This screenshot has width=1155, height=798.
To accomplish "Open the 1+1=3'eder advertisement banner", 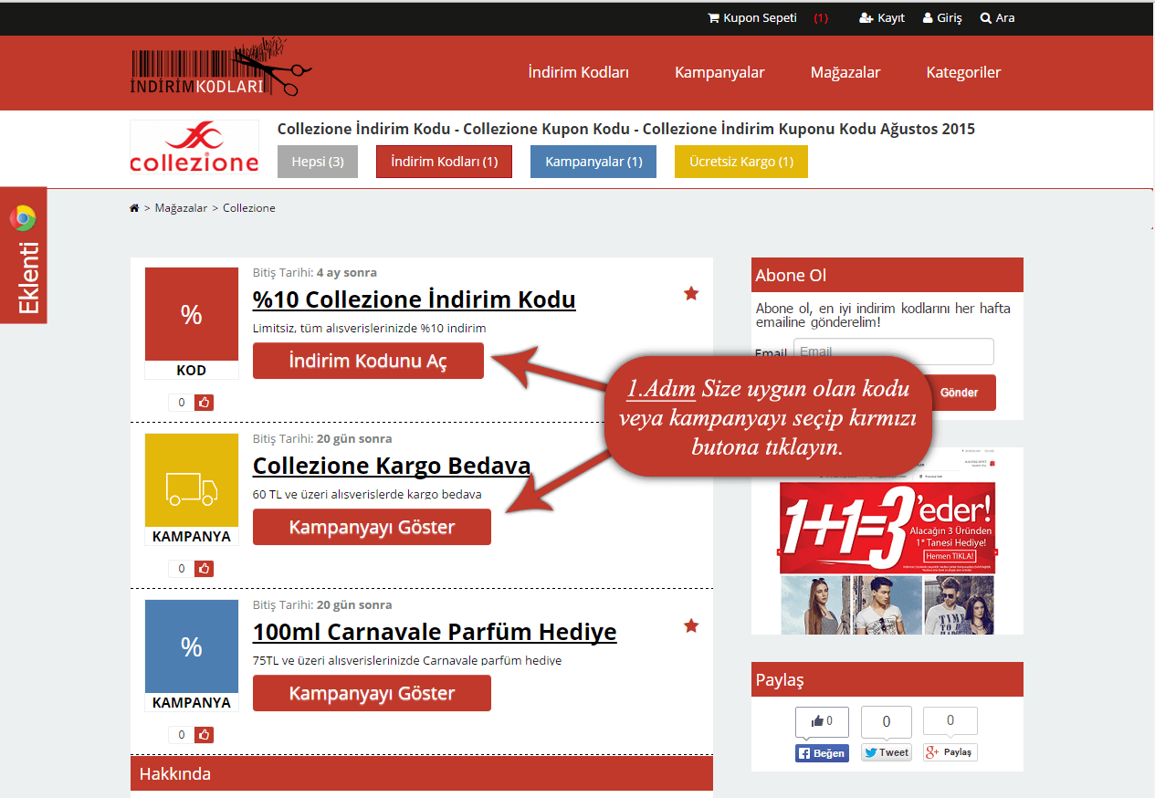I will click(x=887, y=541).
